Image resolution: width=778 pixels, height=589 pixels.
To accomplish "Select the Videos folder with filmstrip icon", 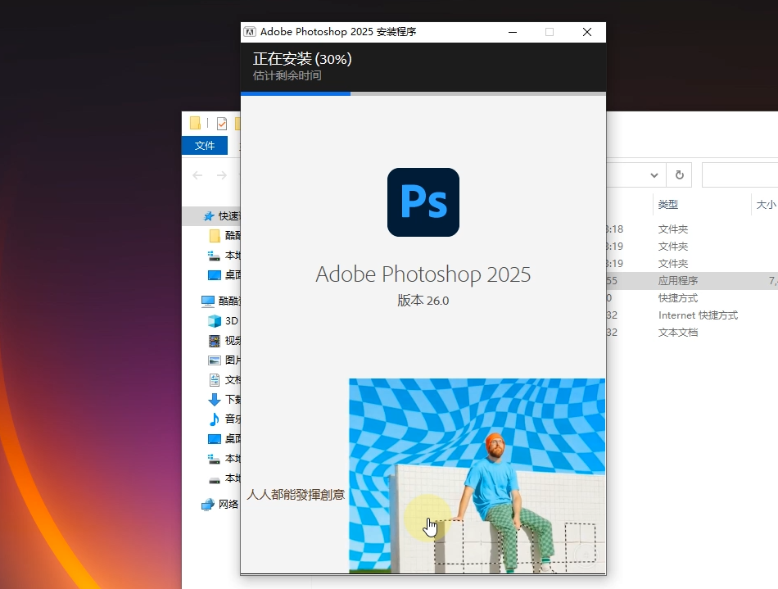I will coord(215,341).
